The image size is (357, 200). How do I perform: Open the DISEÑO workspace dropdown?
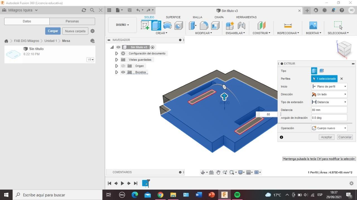pos(122,25)
